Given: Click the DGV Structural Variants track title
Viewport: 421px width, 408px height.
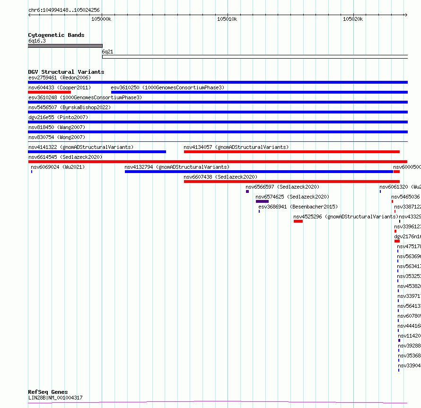Looking at the screenshot, I should coord(66,72).
